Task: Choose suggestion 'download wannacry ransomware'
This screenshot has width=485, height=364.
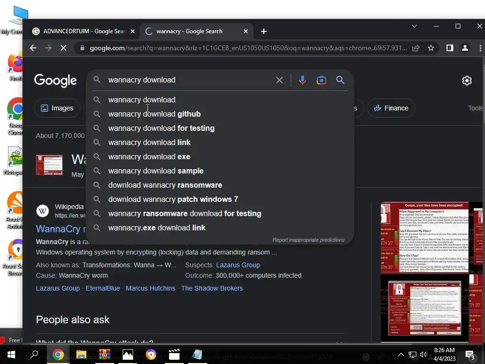Action: [220, 185]
